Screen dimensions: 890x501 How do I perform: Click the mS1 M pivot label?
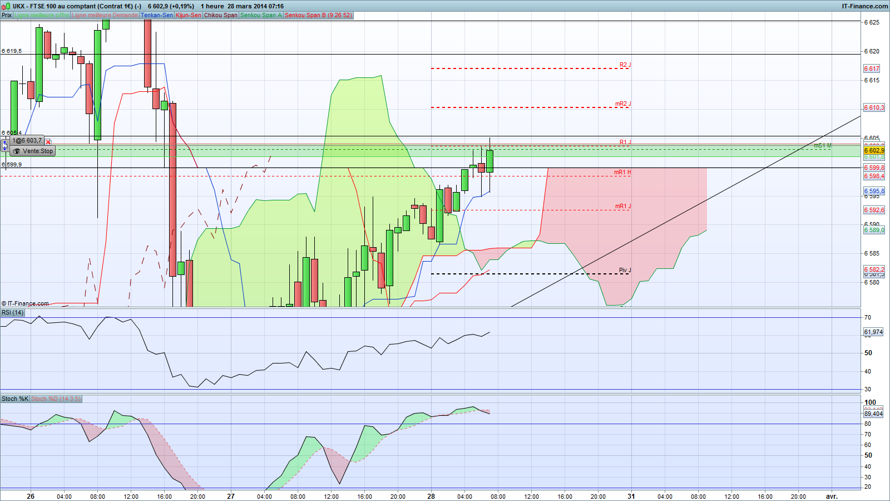click(822, 146)
